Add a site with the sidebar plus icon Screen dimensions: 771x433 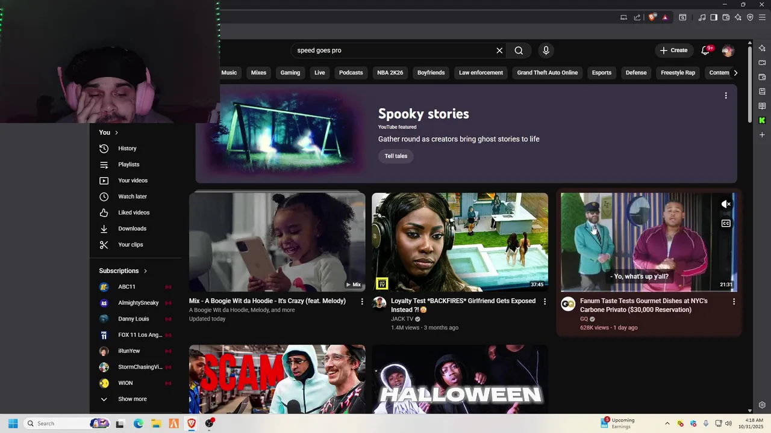(x=762, y=135)
